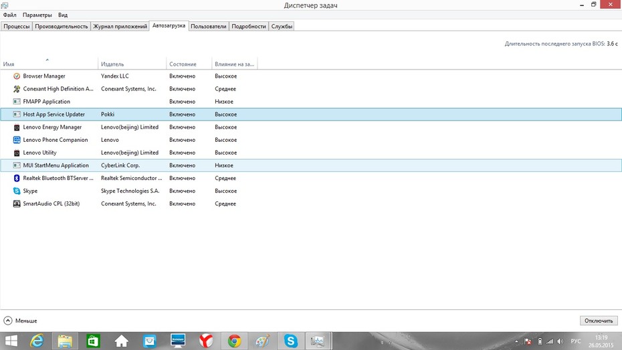
Task: Select the Skype Technologies S.A. cell
Action: click(x=130, y=191)
